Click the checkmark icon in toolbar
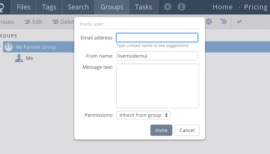This screenshot has width=270, height=154. [x=239, y=22]
